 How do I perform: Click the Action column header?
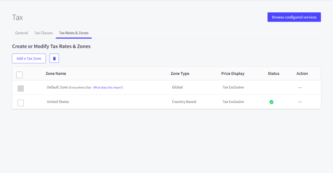pos(302,73)
